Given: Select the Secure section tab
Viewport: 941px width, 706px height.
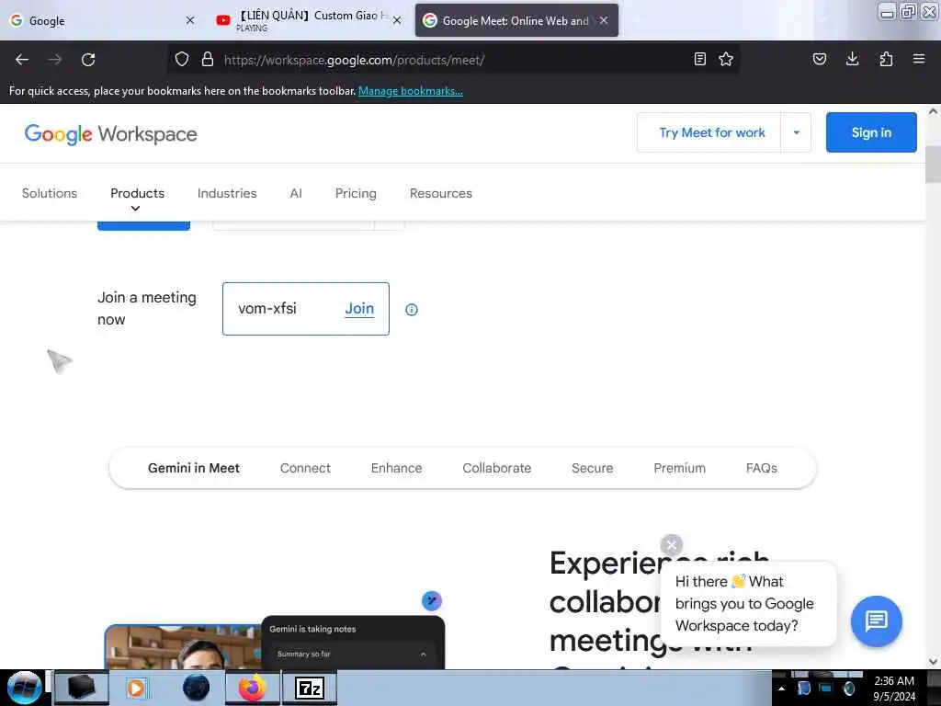Looking at the screenshot, I should pyautogui.click(x=592, y=468).
